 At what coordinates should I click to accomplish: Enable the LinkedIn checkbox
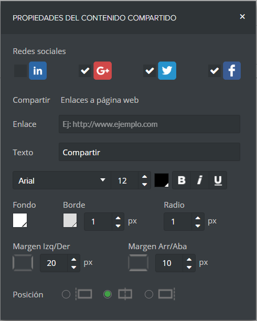click(20, 71)
